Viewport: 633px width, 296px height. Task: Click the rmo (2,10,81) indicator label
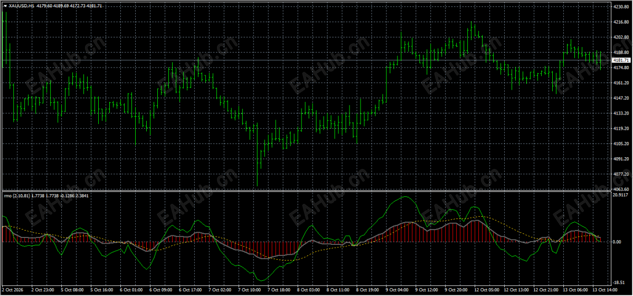16,196
